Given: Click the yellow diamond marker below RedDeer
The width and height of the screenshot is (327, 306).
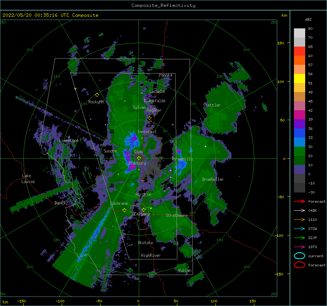Looking at the screenshot, I should (x=149, y=118).
